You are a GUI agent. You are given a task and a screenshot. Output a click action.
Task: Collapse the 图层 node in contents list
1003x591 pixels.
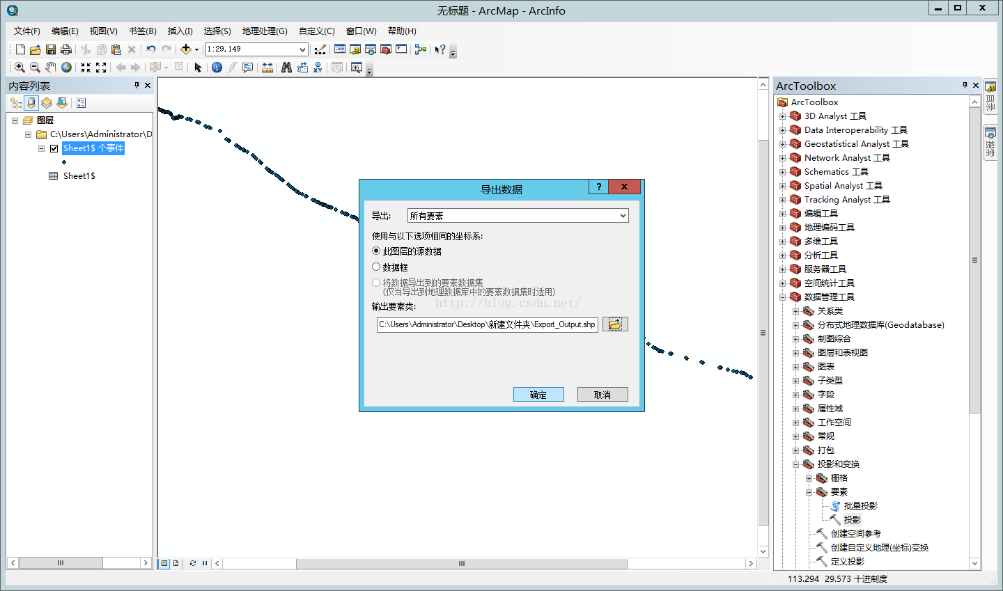15,120
